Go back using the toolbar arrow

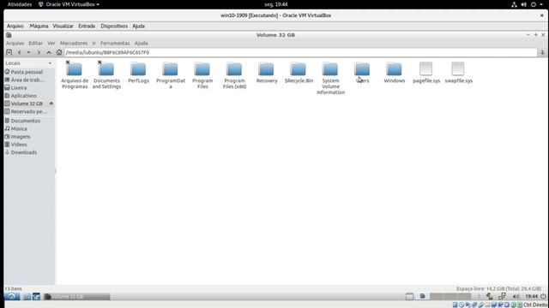20,52
